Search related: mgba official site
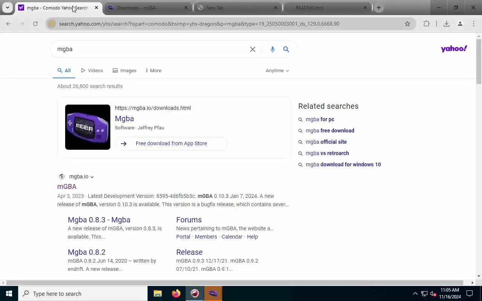 point(326,142)
